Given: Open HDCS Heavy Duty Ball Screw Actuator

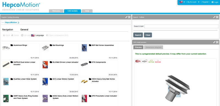Looking at the screenshot, I should tap(103, 80).
